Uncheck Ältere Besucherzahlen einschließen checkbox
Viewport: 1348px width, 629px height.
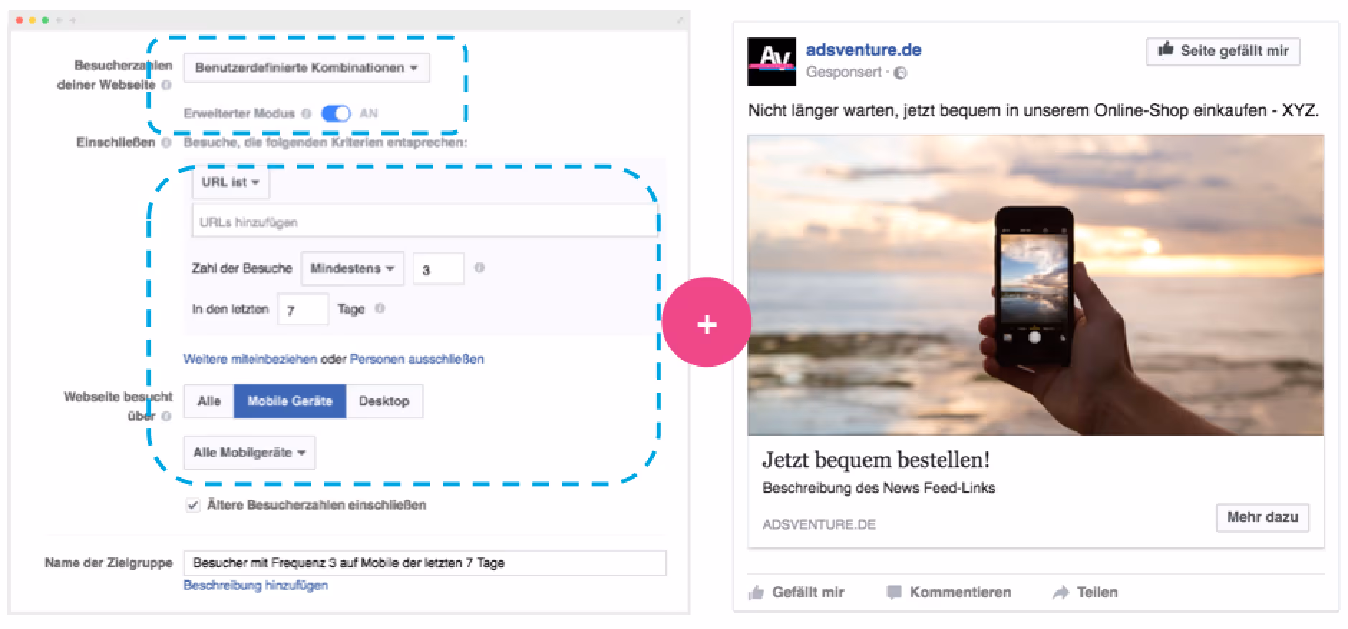pos(192,505)
